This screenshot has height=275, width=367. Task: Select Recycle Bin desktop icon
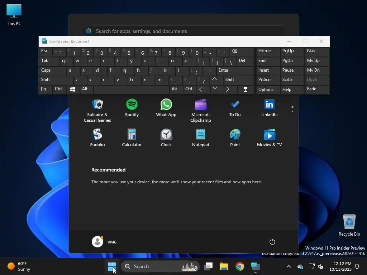click(x=349, y=225)
